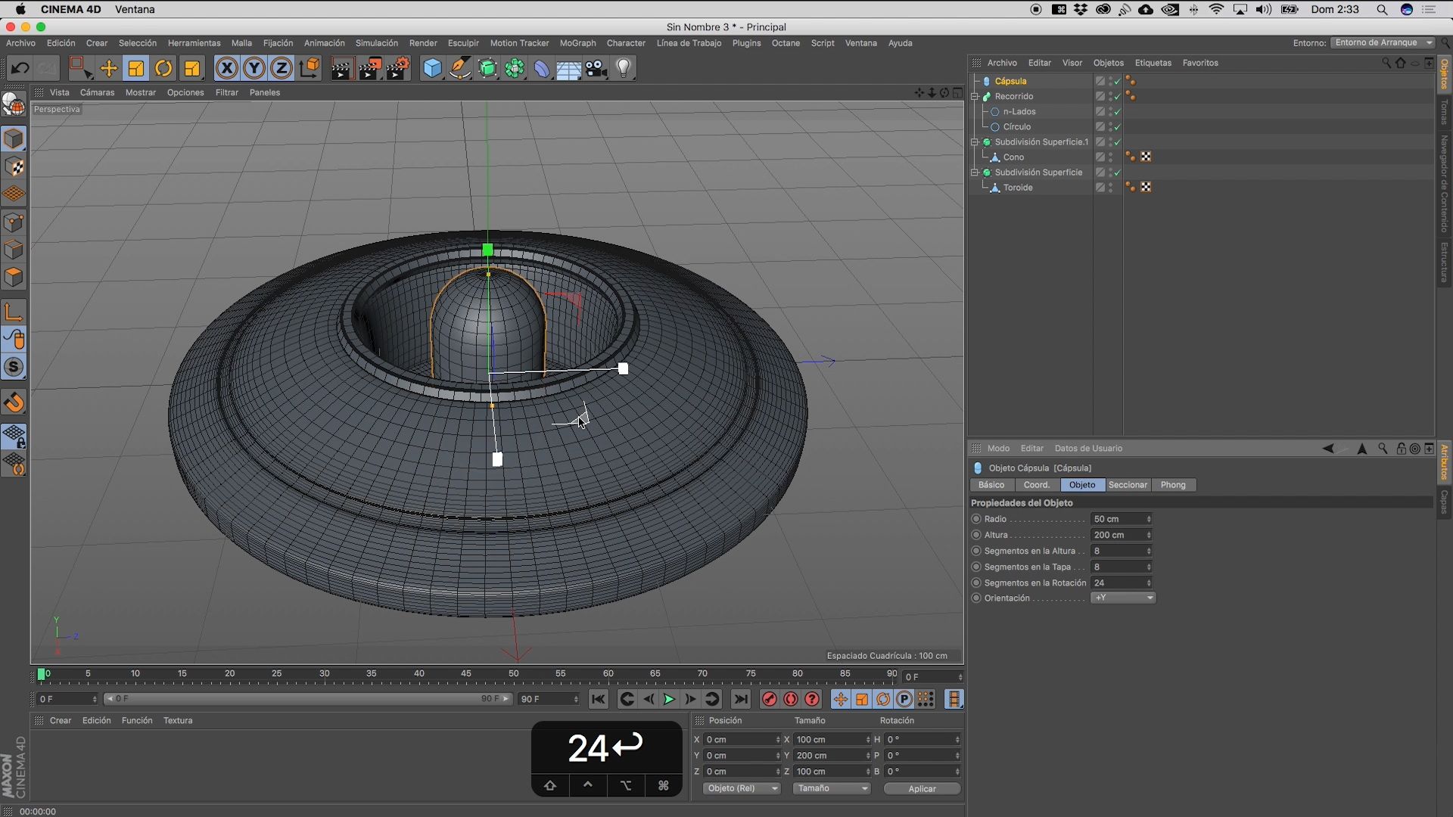Open Entorno de Arranque layout dropdown
This screenshot has height=817, width=1453.
tap(1382, 42)
